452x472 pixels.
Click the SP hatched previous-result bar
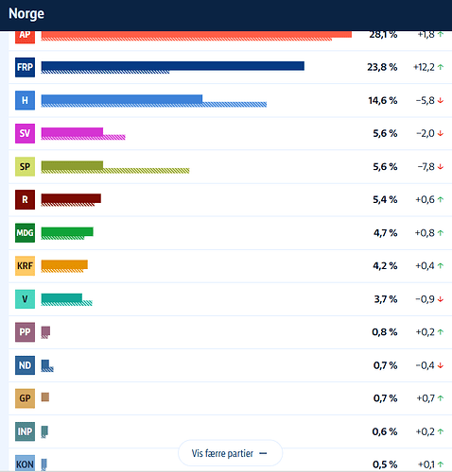coord(115,171)
